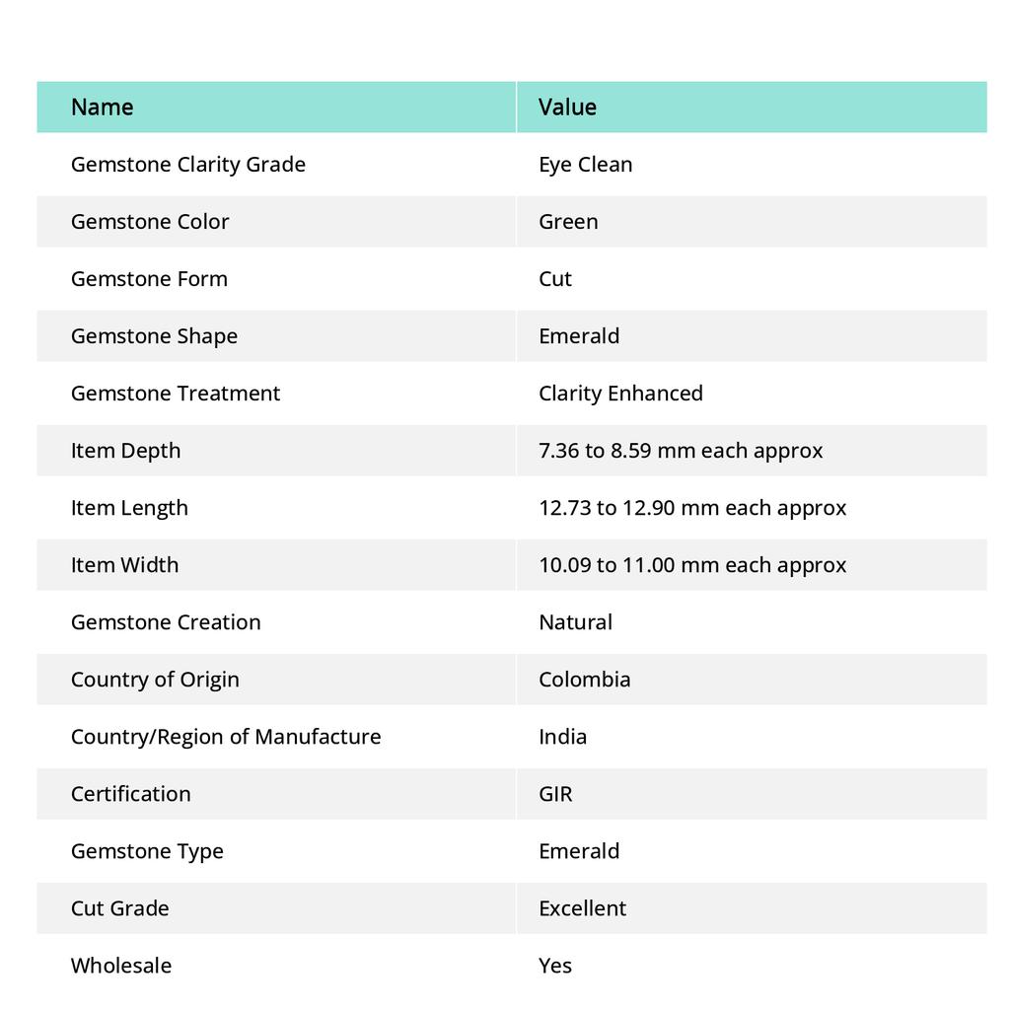The height and width of the screenshot is (1010, 1010).
Task: Click the Colombia origin value
Action: tap(584, 680)
